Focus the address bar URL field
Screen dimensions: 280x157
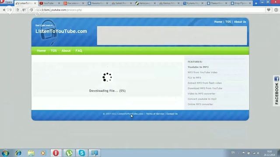tap(150, 10)
